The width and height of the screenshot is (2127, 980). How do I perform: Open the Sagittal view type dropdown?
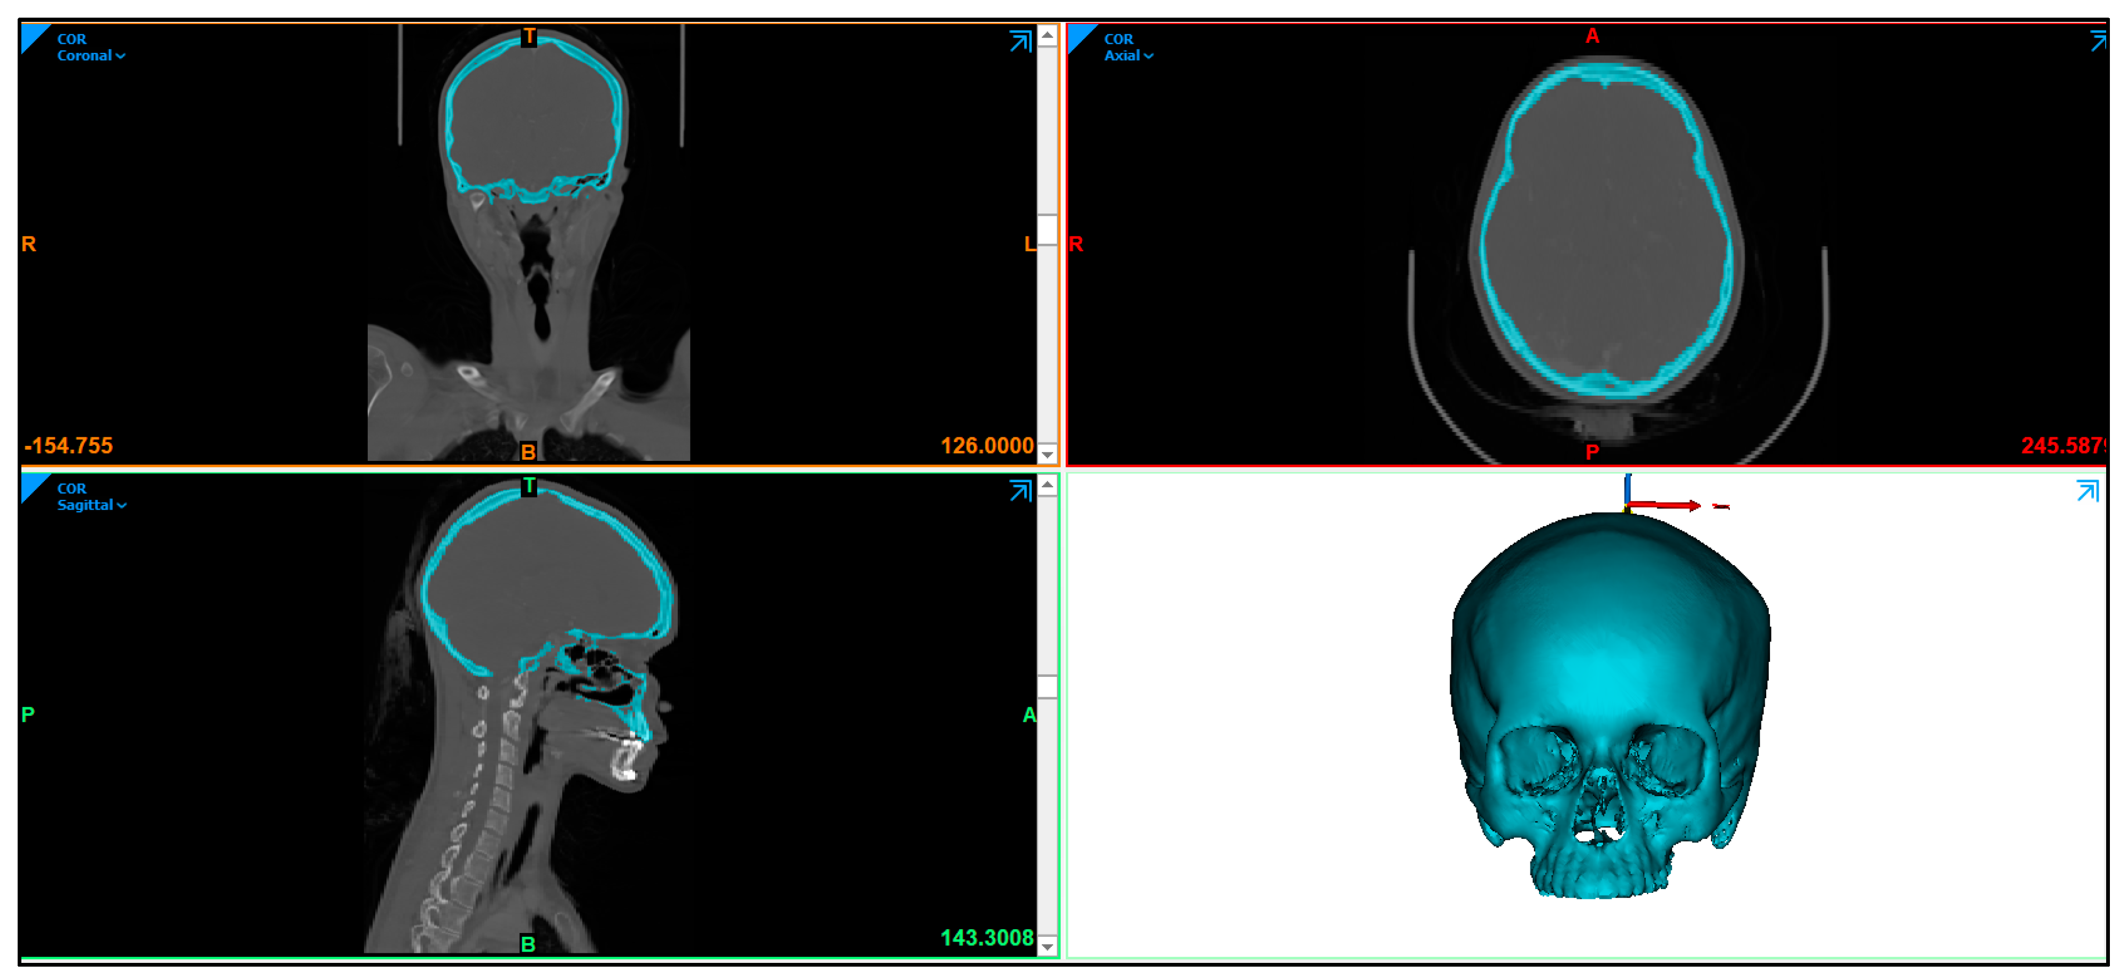(91, 505)
